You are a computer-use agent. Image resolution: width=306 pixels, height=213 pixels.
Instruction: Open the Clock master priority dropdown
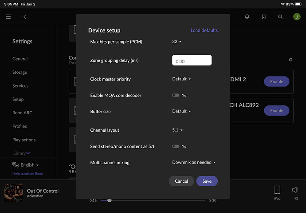181,79
